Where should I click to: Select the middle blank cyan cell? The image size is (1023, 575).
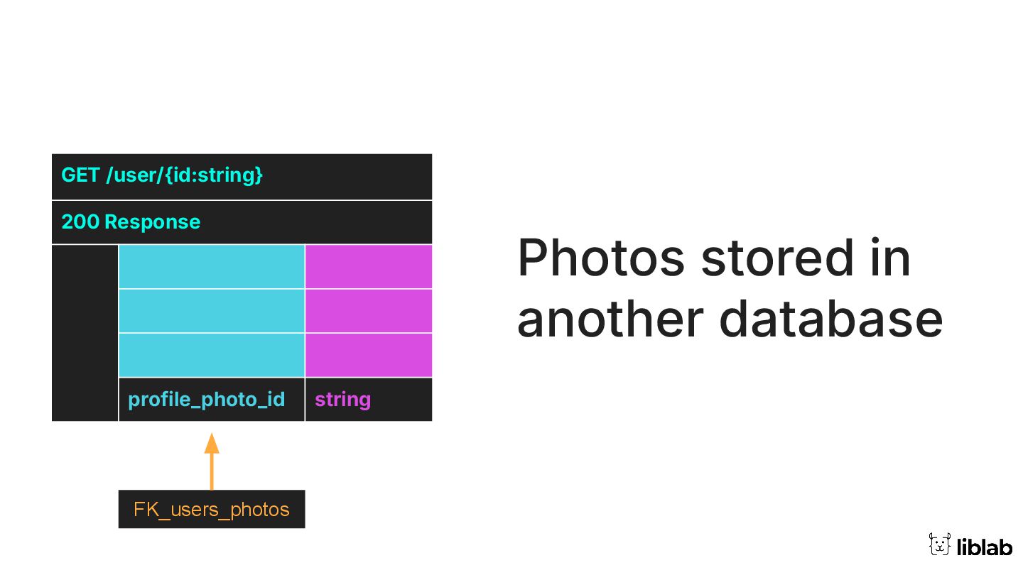[x=211, y=311]
